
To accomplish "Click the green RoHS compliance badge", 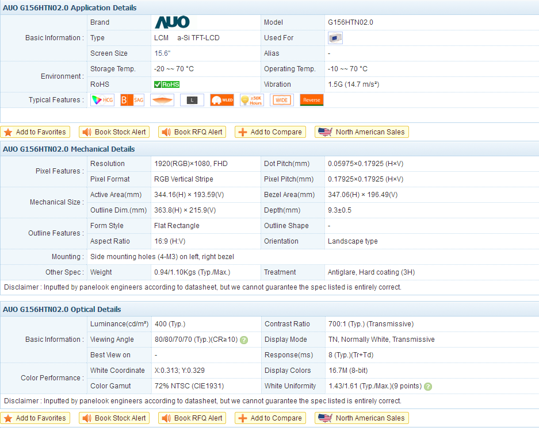I will (167, 84).
